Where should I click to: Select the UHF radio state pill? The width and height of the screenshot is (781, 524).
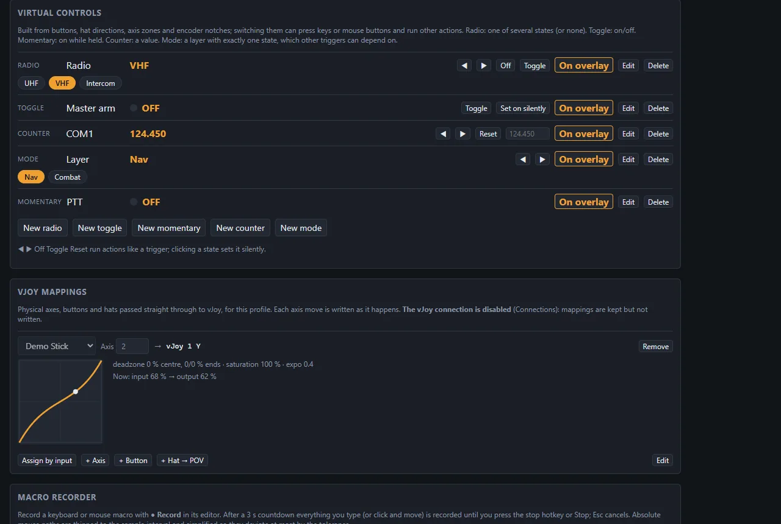click(x=31, y=83)
